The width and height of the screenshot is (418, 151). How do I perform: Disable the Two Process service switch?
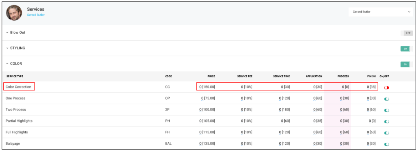pyautogui.click(x=387, y=110)
